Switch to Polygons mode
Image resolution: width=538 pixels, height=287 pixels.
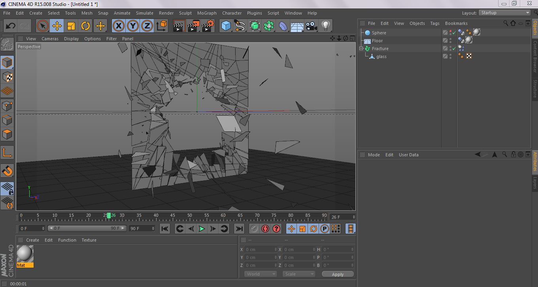point(8,134)
